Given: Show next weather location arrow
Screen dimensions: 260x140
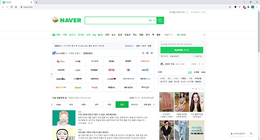Looking at the screenshot, I should (202, 64).
